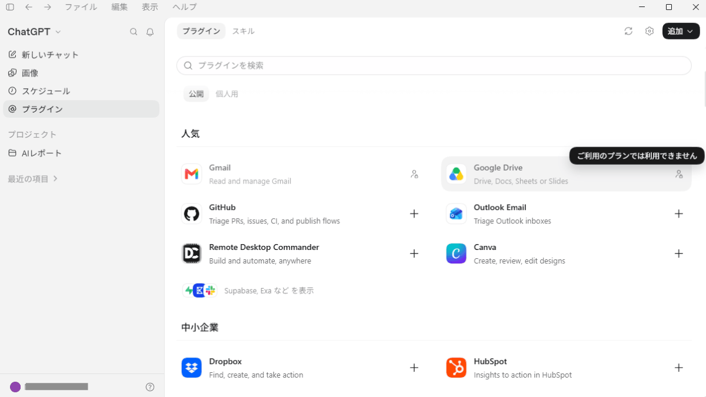Click 'Triage PRs, issues, CI, and publish flows'
The image size is (706, 397).
click(275, 221)
